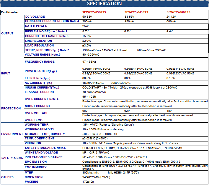The image size is (209, 185).
Task: Select the MTBF row label
Action: (29, 173)
